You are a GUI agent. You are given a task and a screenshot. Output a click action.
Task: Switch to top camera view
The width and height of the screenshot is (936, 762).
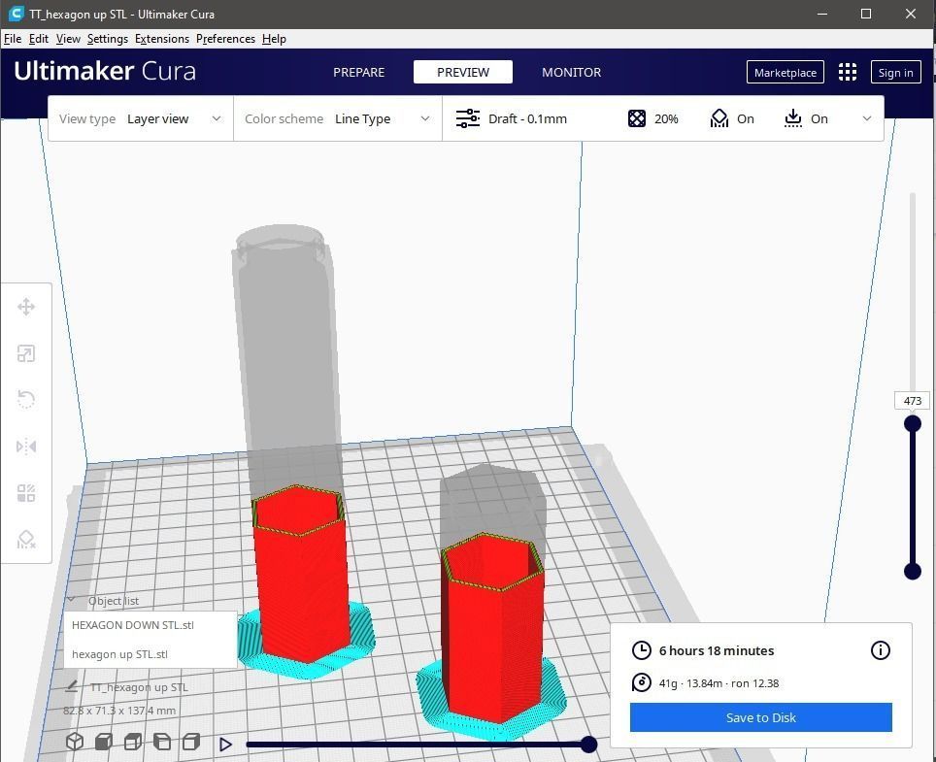[132, 742]
